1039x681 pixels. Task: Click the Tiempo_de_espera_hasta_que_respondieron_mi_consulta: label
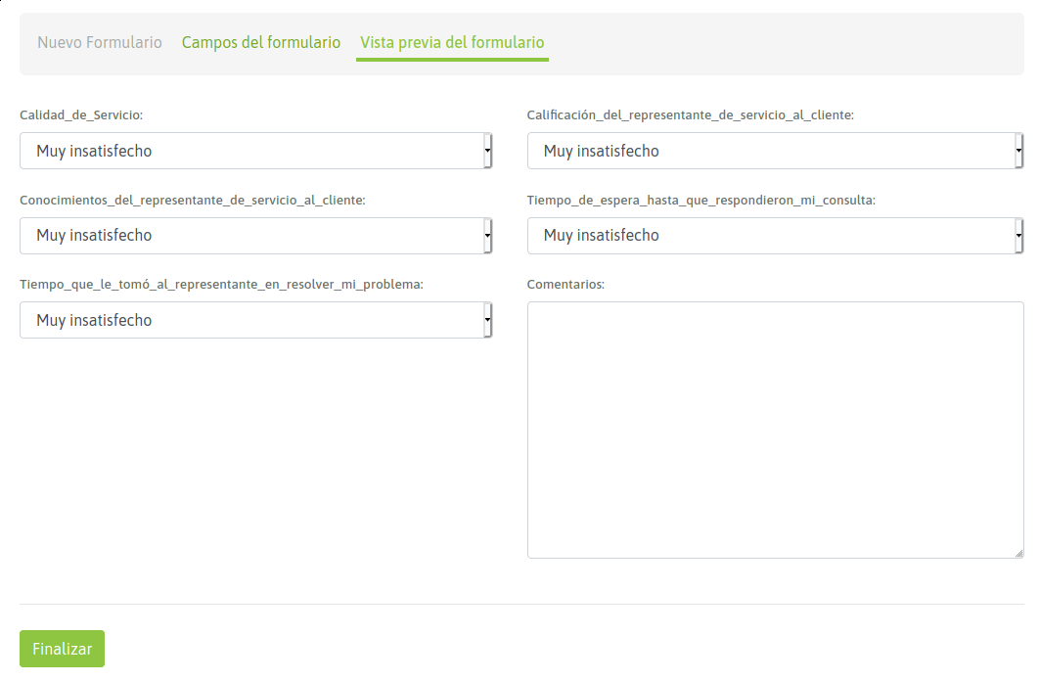click(x=701, y=200)
